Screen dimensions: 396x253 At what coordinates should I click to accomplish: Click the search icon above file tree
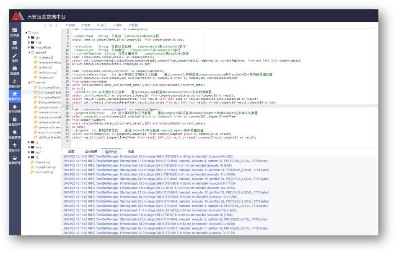pyautogui.click(x=45, y=26)
